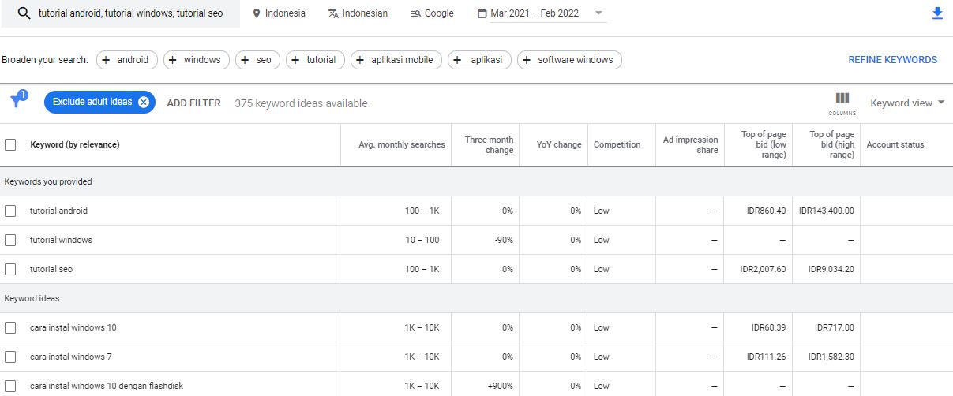Tick the checkbox for tutorial android
The image size is (953, 396).
[10, 211]
